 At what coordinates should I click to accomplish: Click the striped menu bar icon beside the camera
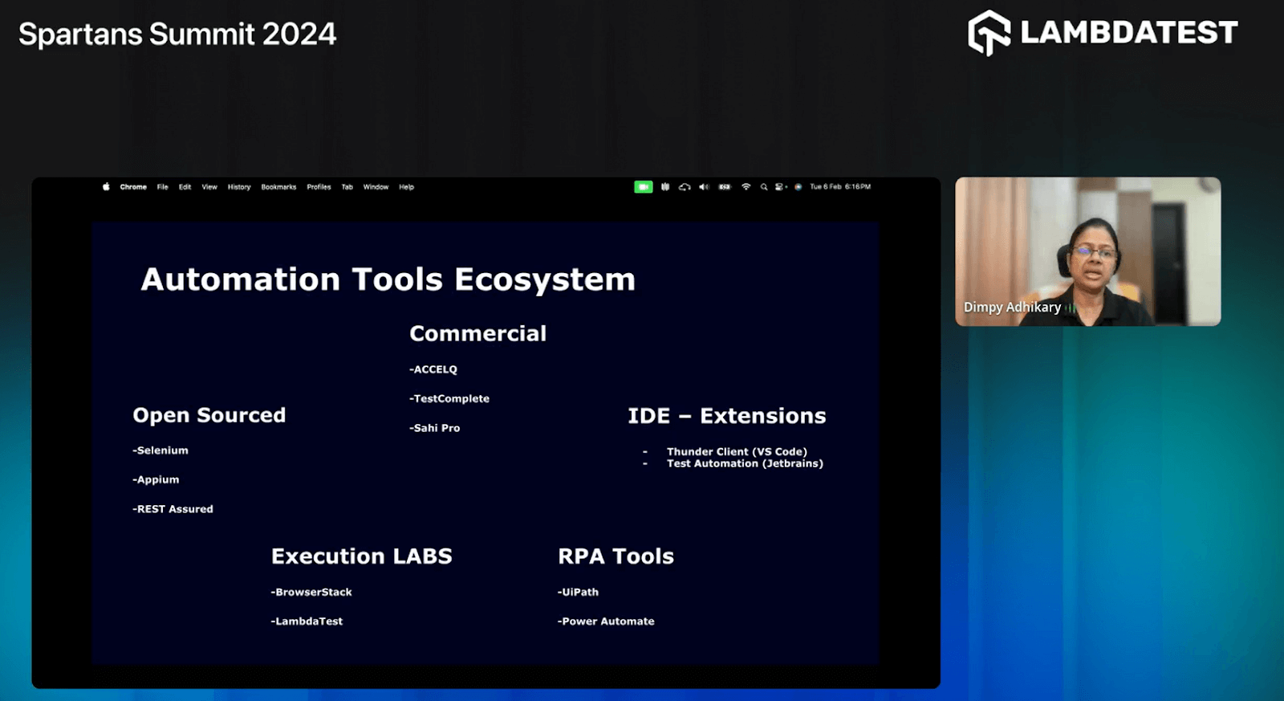665,187
